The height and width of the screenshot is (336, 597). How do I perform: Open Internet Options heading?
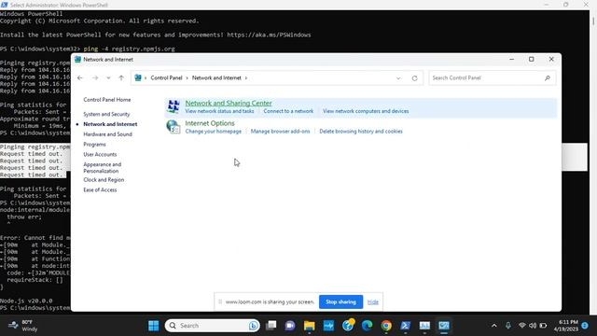(210, 123)
